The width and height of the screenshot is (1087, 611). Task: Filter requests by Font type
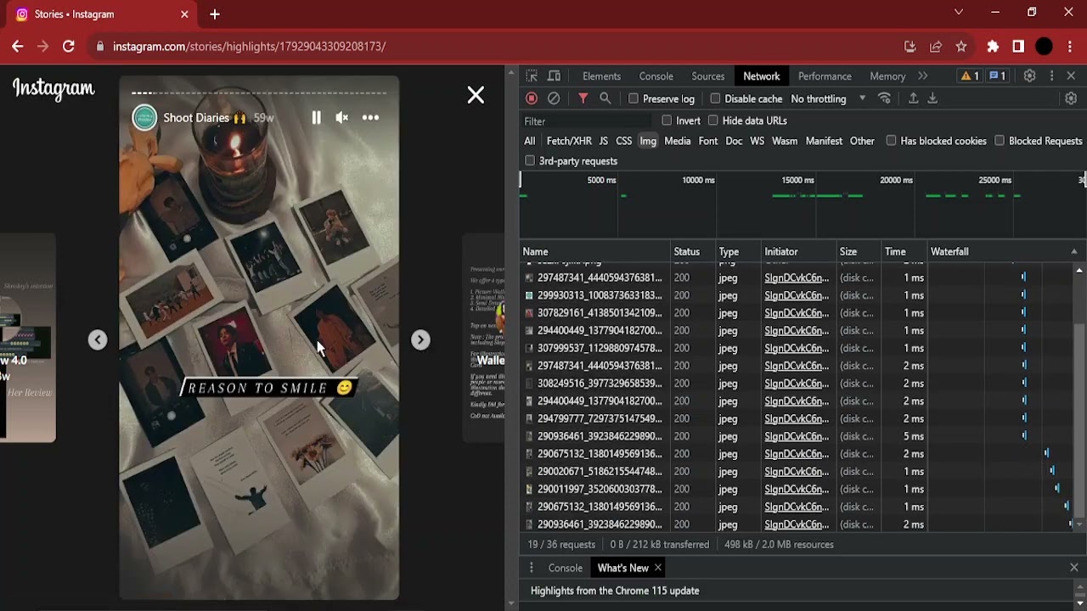pos(708,141)
